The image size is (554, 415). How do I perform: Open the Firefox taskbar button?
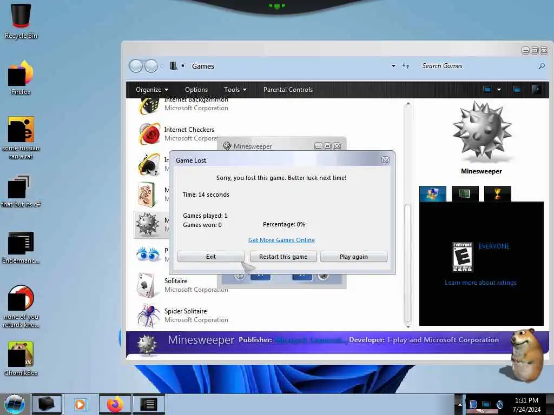[115, 404]
